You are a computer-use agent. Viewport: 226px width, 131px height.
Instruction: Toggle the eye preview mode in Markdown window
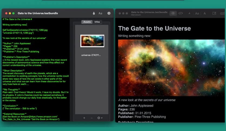click(x=173, y=14)
